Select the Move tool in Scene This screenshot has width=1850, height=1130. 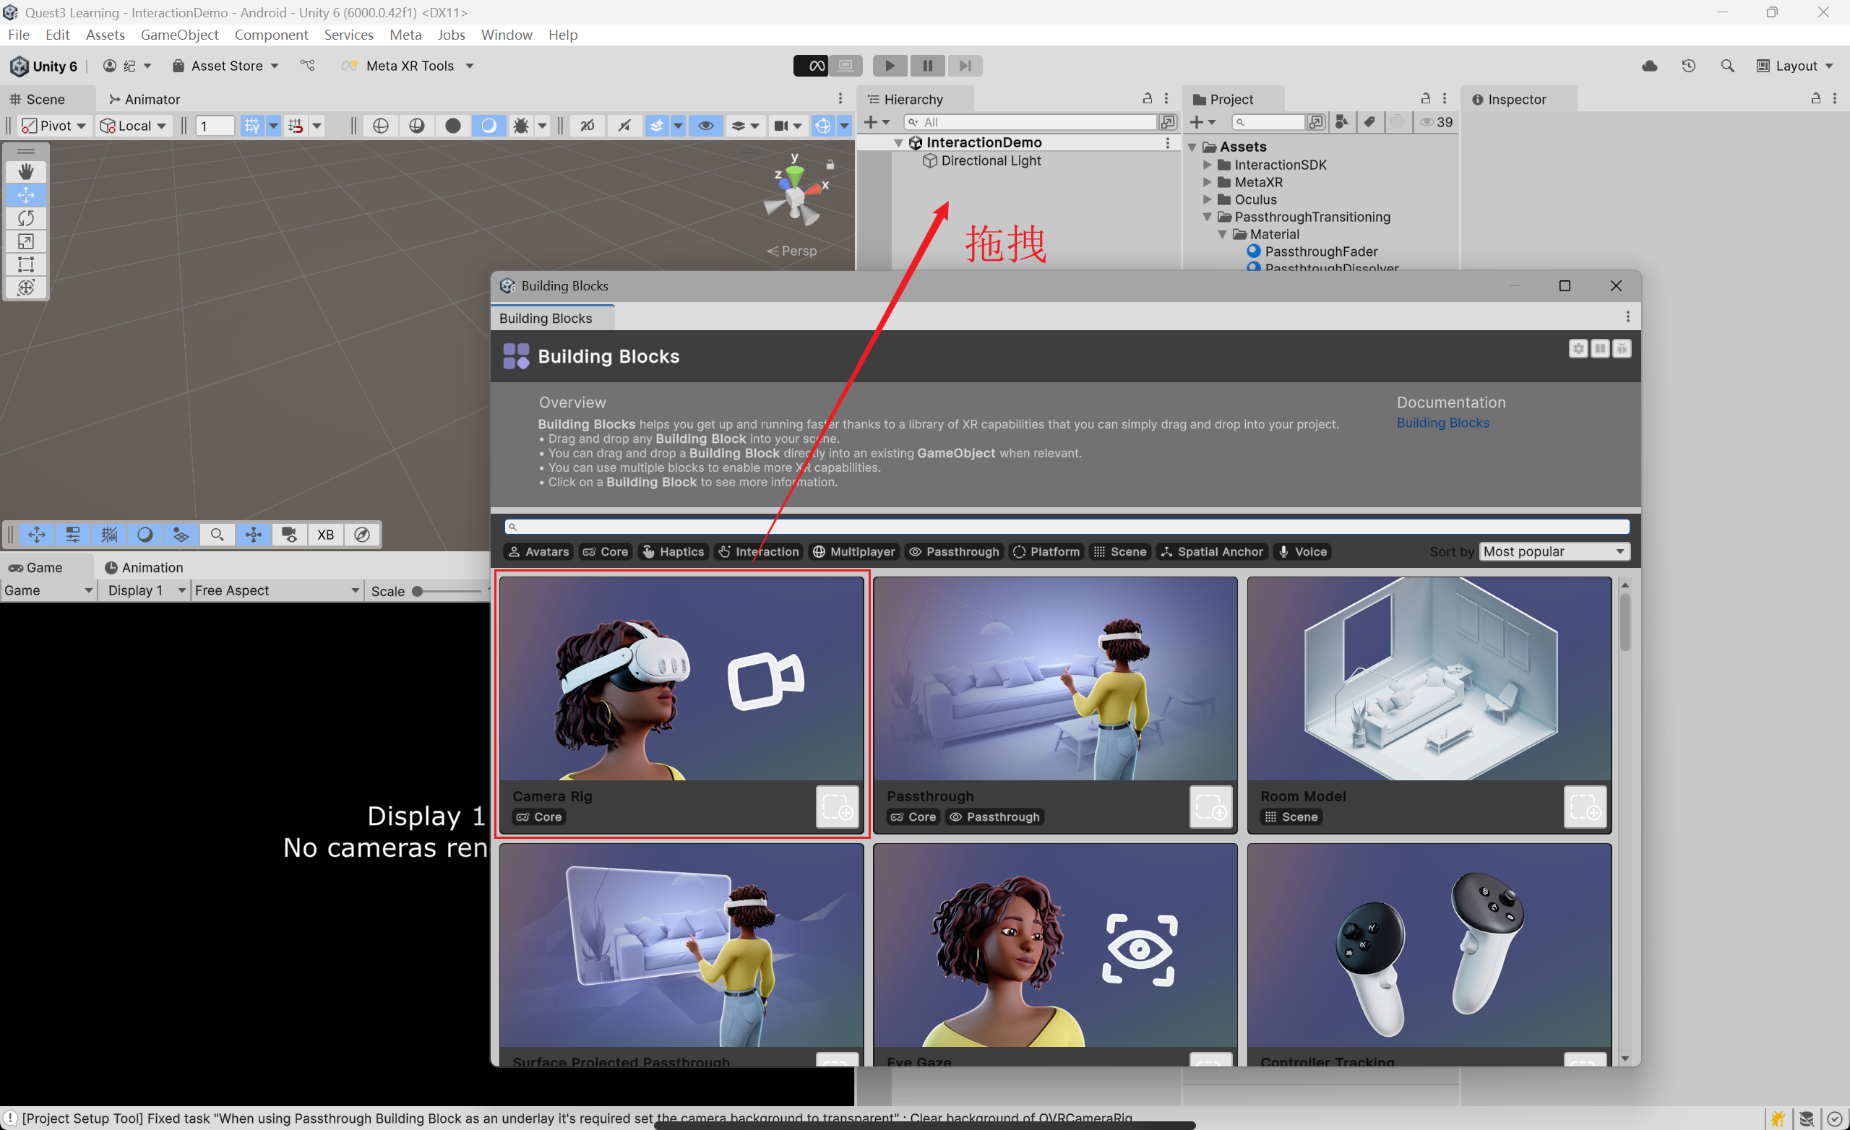[x=25, y=194]
